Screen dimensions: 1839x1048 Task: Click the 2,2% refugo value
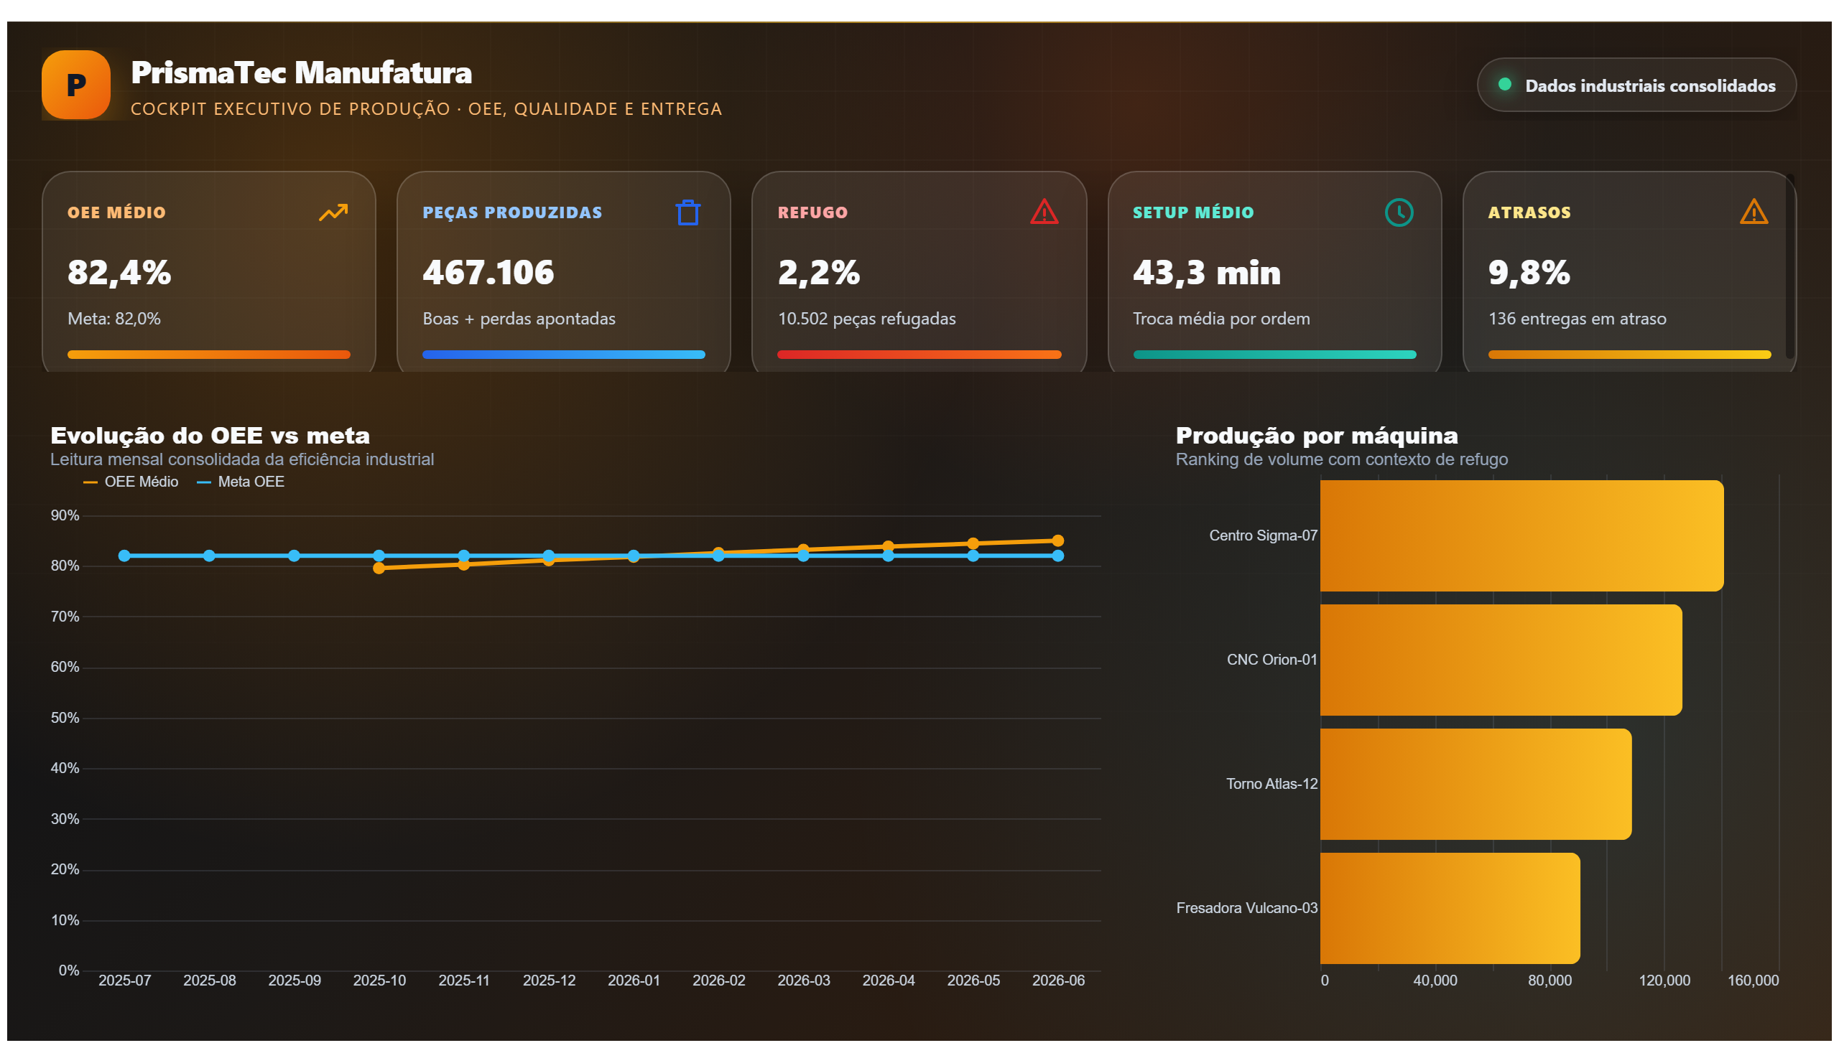click(x=819, y=273)
